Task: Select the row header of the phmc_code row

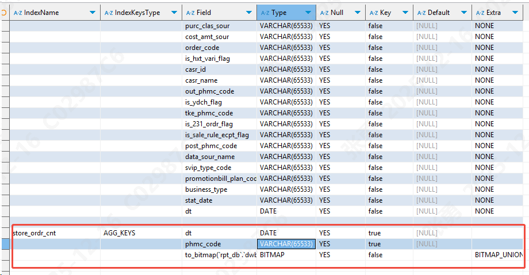Action: (x=5, y=244)
